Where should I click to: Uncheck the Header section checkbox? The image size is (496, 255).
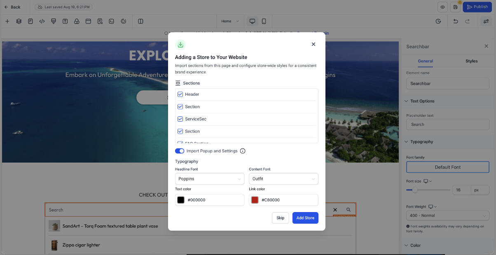pyautogui.click(x=180, y=94)
